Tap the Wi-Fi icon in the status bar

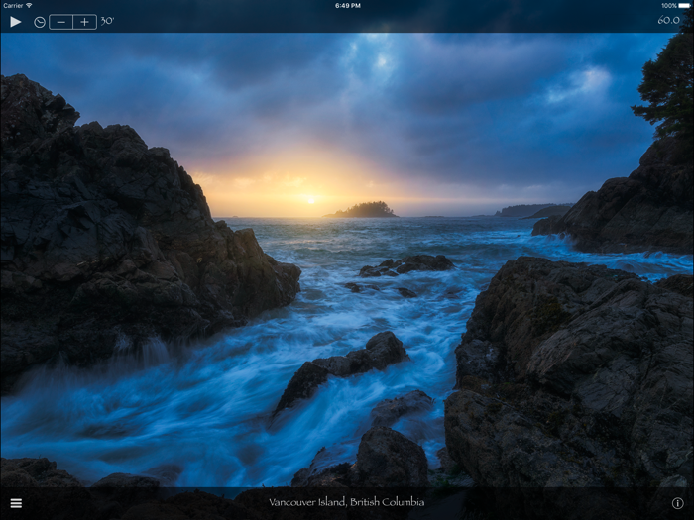pyautogui.click(x=32, y=5)
